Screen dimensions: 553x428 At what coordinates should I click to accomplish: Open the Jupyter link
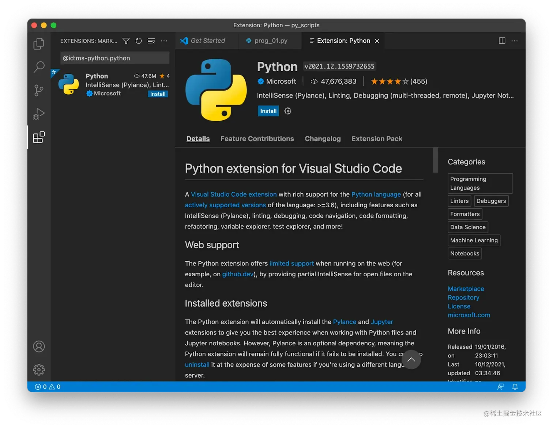382,322
